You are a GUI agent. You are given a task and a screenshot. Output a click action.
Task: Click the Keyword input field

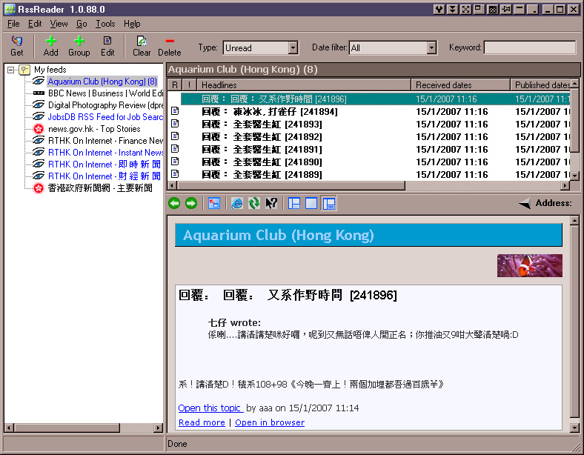click(530, 47)
